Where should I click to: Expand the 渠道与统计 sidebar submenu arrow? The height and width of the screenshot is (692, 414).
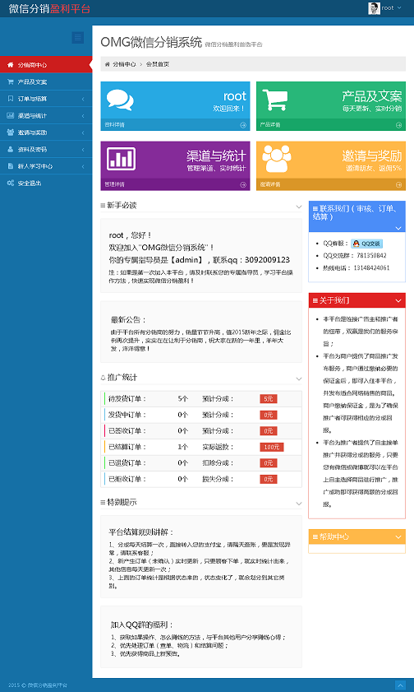pos(83,116)
